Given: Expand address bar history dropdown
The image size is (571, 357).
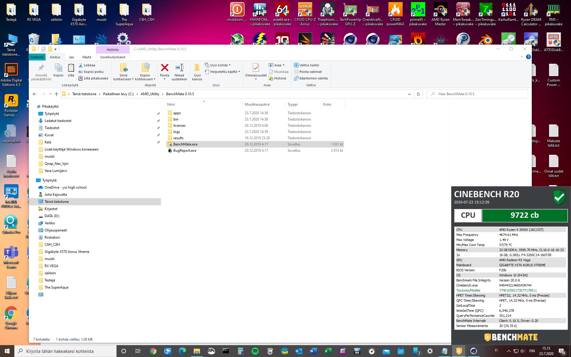Looking at the screenshot, I should pyautogui.click(x=410, y=94).
